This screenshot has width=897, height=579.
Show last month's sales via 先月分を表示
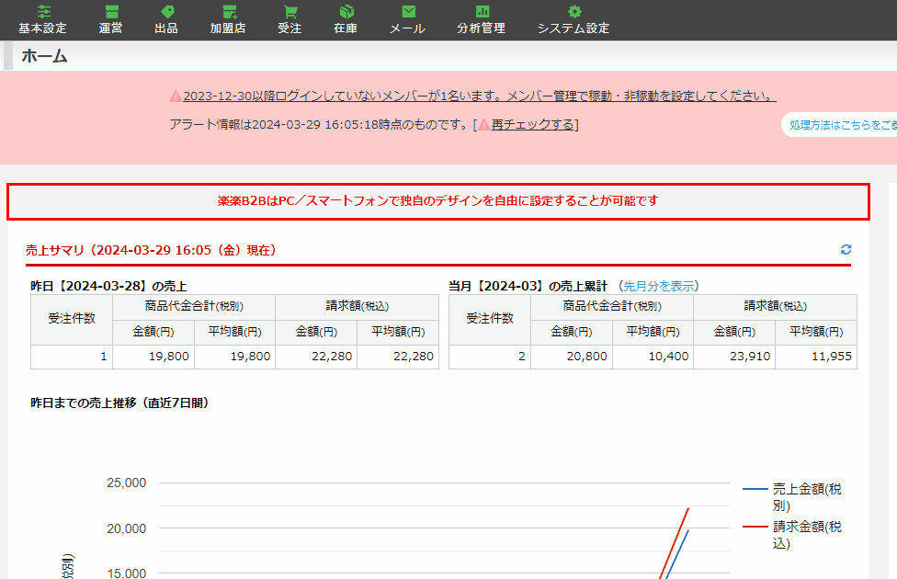tap(661, 286)
